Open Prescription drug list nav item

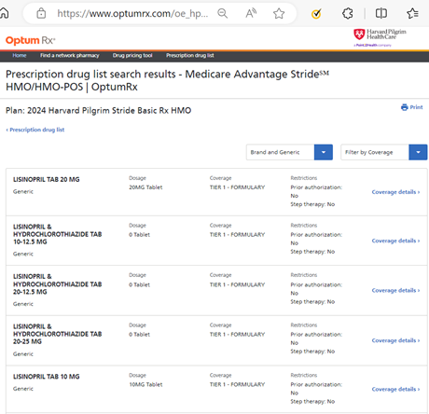(x=190, y=55)
